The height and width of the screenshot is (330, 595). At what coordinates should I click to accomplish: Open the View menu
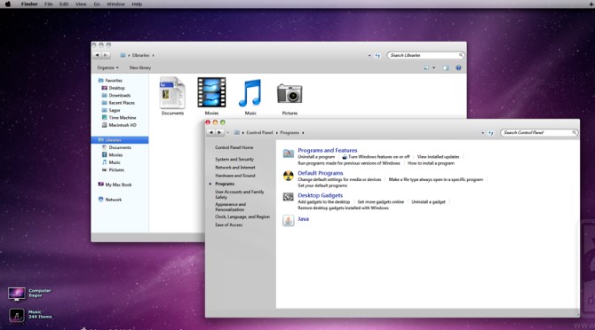(81, 4)
